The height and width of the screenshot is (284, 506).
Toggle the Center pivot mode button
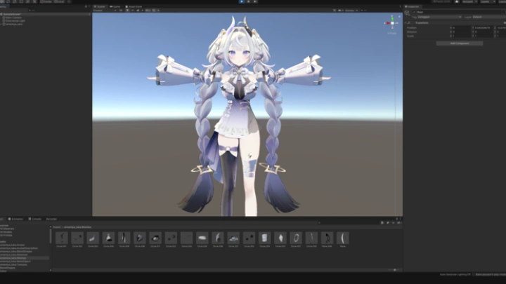46,1
